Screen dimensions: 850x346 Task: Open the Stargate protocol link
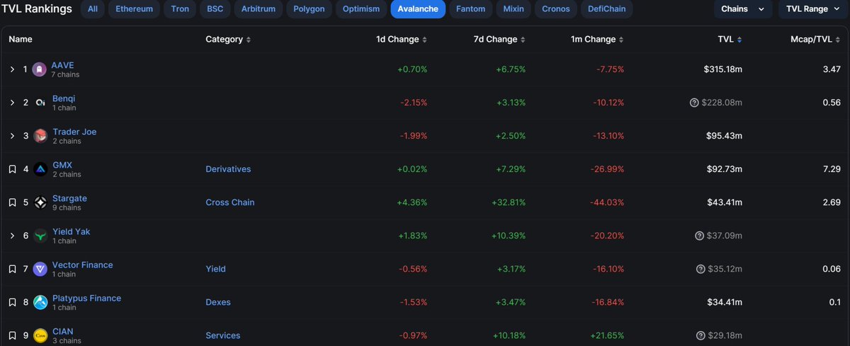click(69, 198)
